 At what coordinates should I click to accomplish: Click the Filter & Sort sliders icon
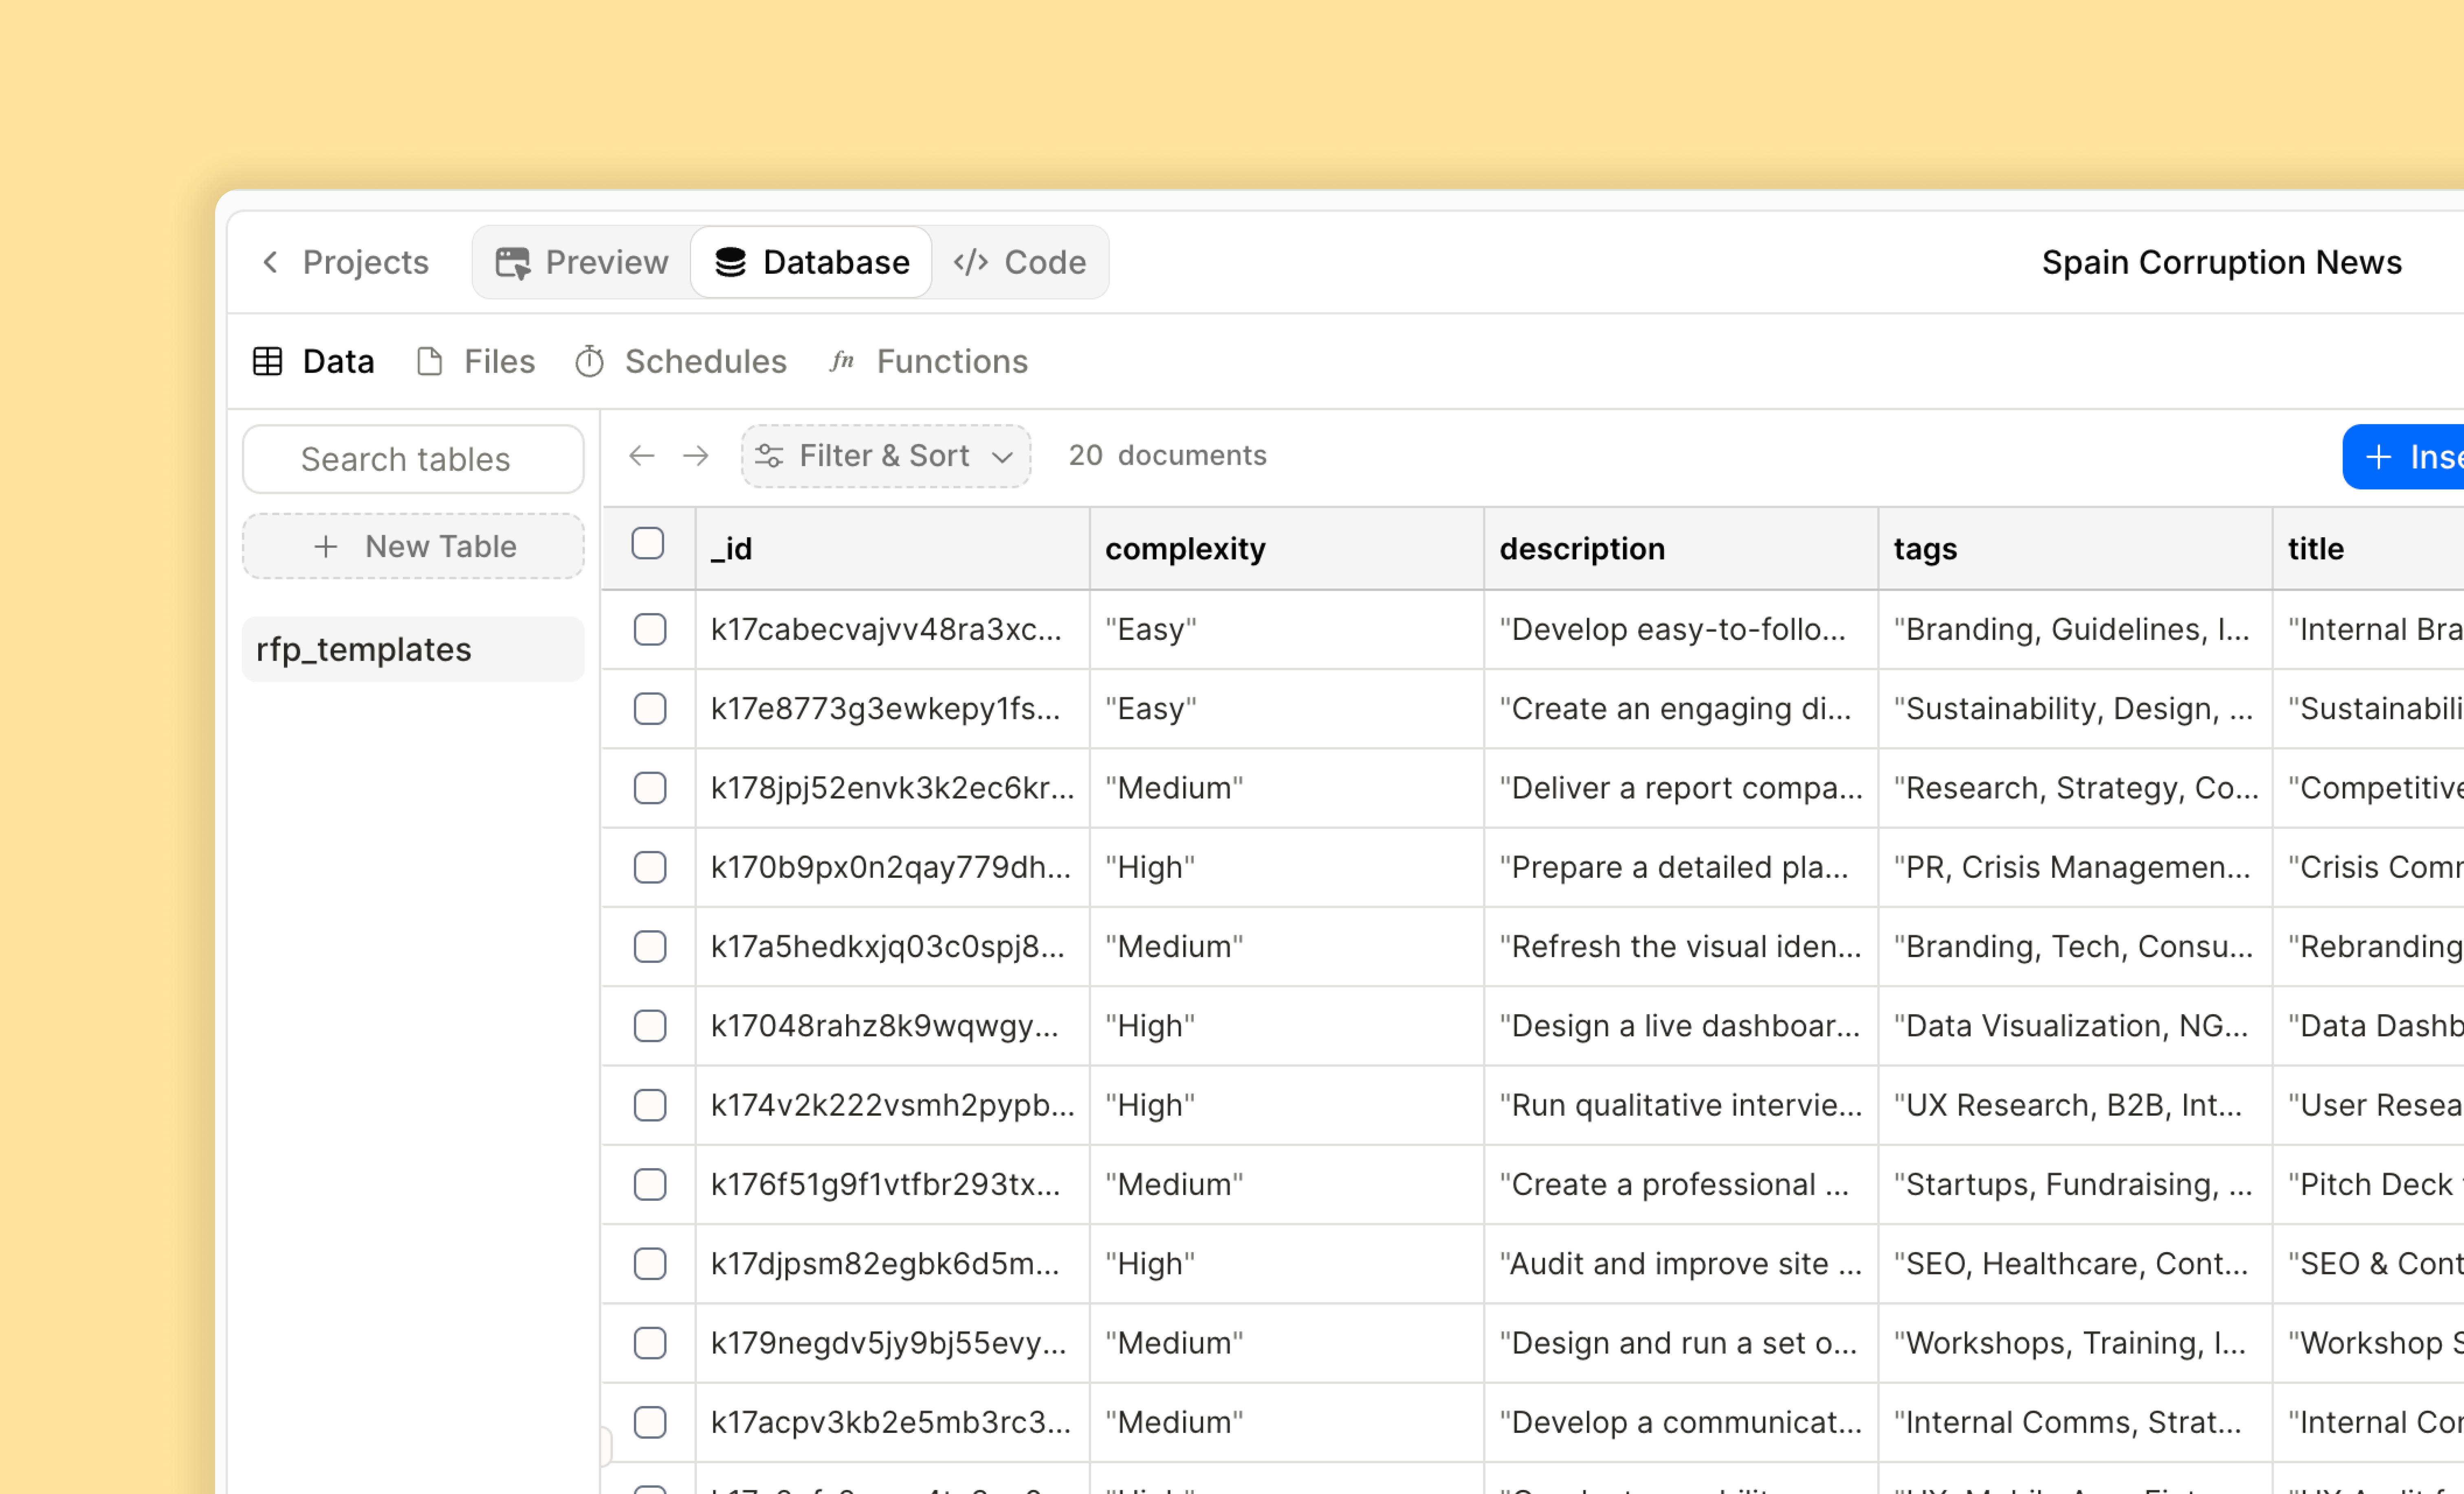pos(769,456)
